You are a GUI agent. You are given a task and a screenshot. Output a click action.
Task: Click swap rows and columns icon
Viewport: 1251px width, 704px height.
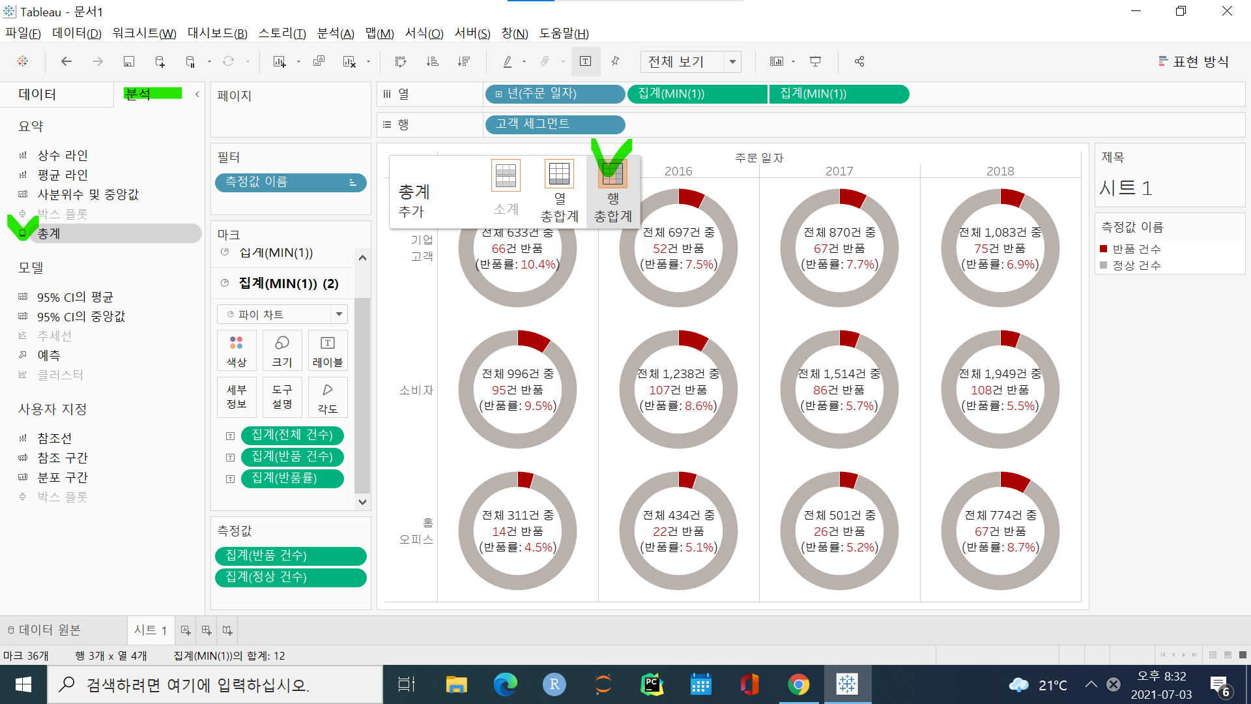[x=401, y=61]
